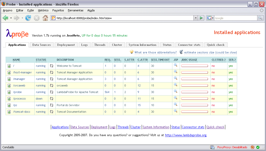Viewport: 266px width, 151px height.
Task: Stop /ps by clicking its running status
Action: [x=41, y=105]
